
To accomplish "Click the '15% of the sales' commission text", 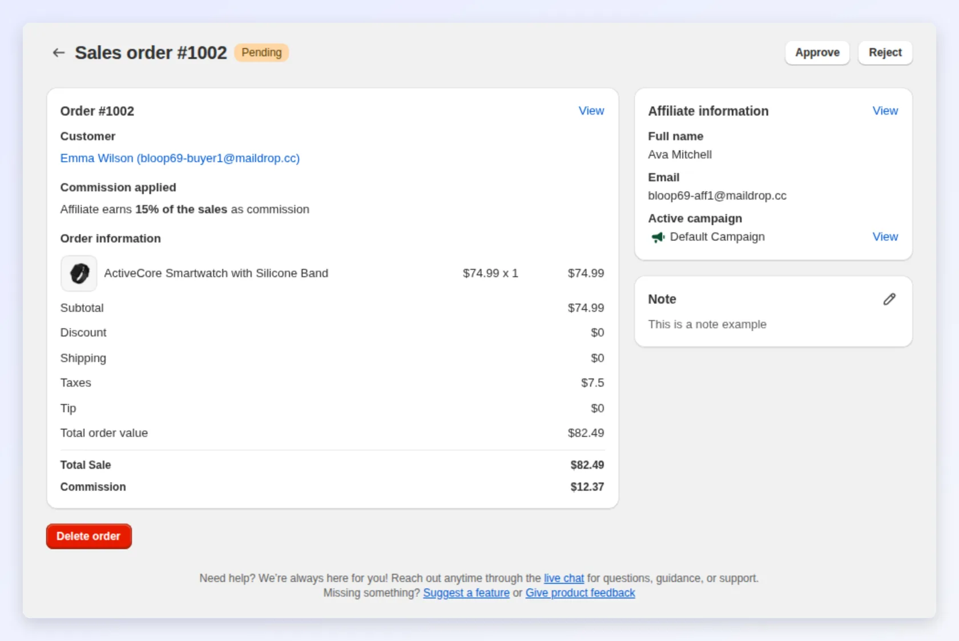I will tap(181, 209).
